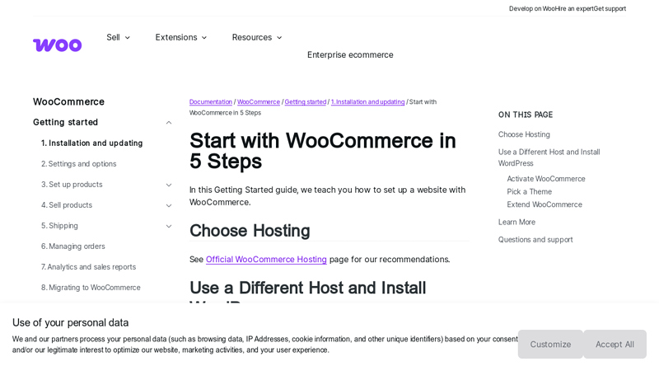Click the WooCommerce sidebar heading
Viewport: 659px width, 371px height.
click(x=68, y=101)
